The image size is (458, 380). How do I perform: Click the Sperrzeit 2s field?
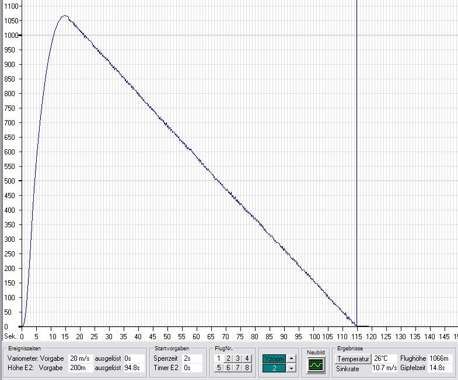coord(192,358)
